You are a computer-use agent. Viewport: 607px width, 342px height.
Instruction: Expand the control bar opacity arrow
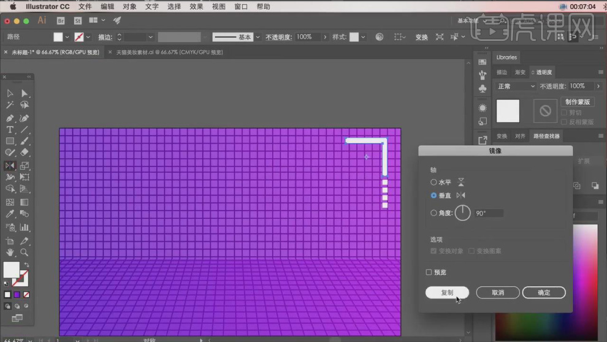coord(325,37)
